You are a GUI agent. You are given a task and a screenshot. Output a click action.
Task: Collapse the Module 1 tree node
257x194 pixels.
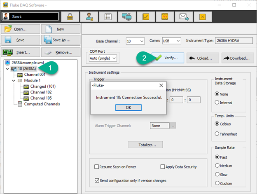14,81
